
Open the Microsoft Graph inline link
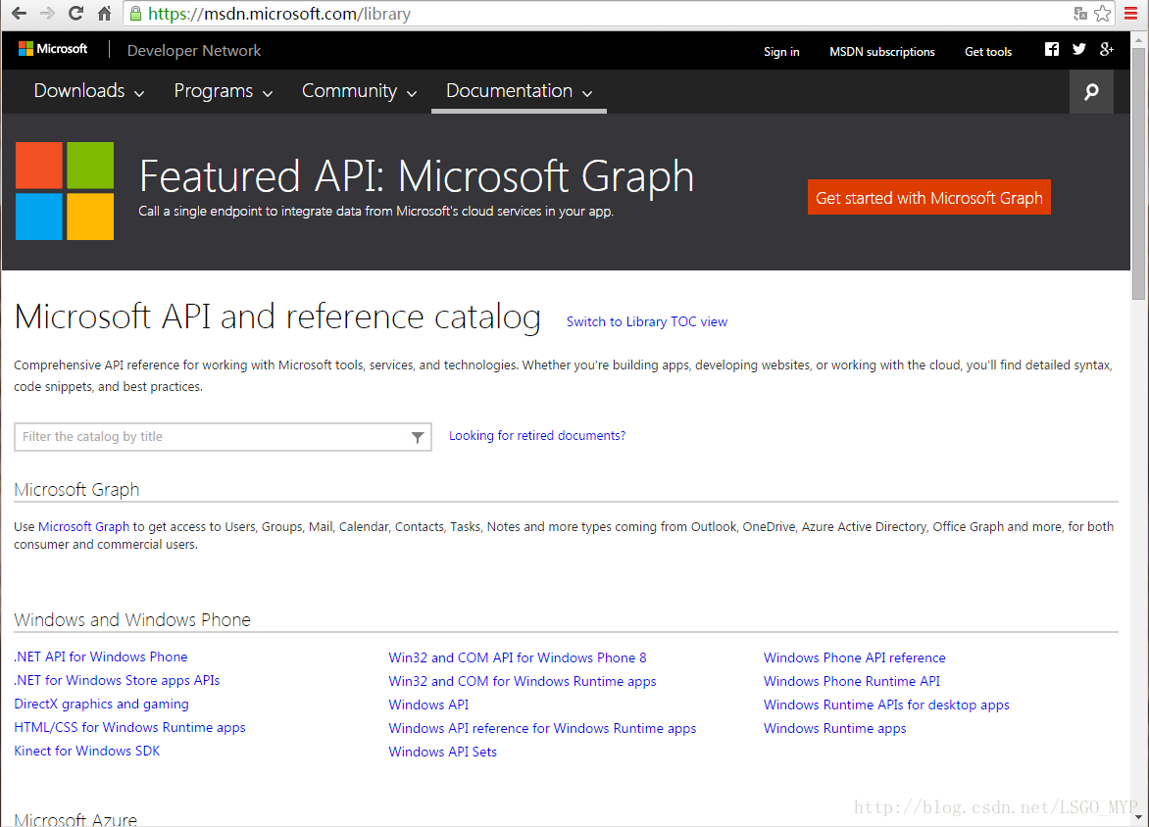click(x=83, y=526)
